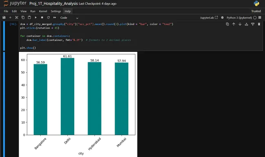Restart kernel and run all cells

click(55, 18)
